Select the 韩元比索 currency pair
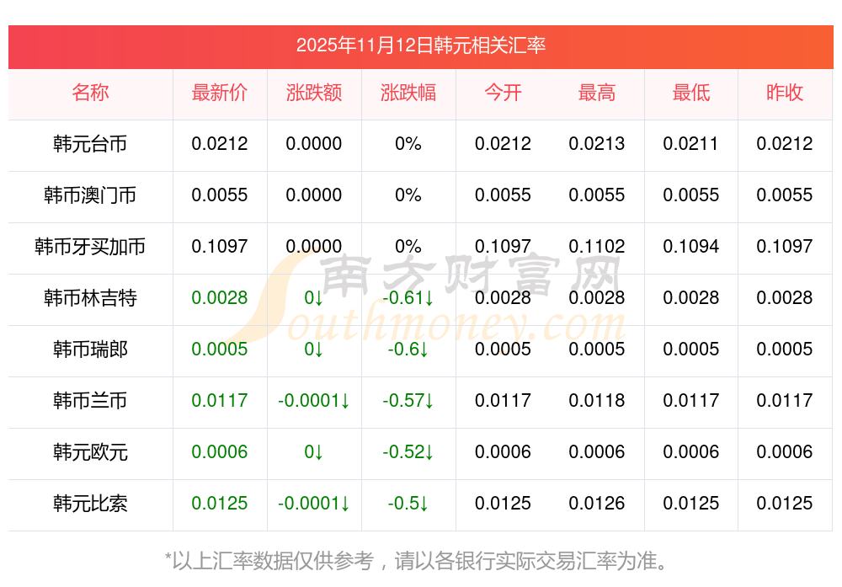842x587 pixels. [x=90, y=504]
